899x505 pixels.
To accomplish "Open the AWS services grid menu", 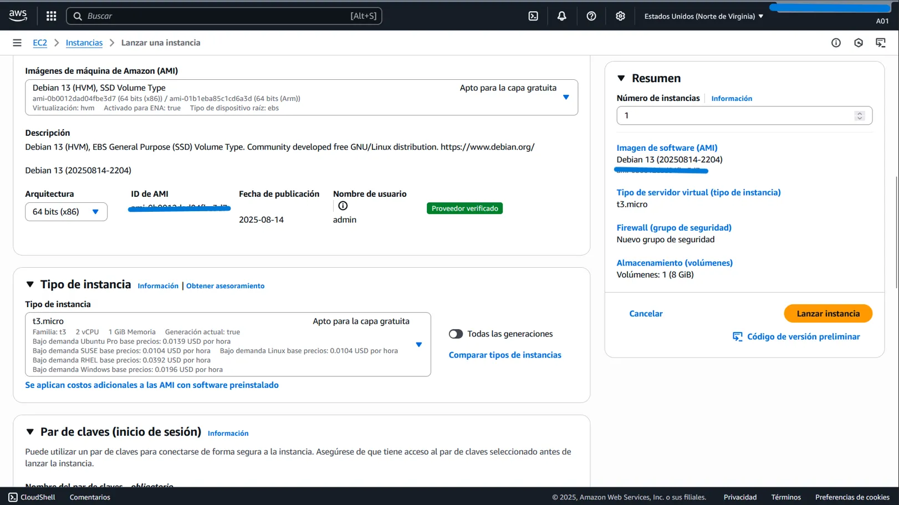I will click(x=51, y=16).
